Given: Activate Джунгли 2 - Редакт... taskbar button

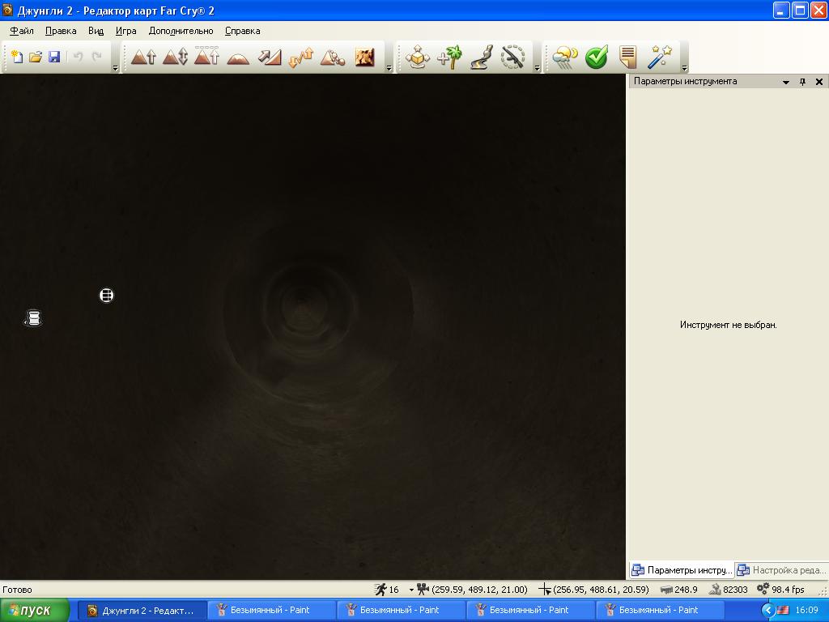Looking at the screenshot, I should tap(142, 611).
